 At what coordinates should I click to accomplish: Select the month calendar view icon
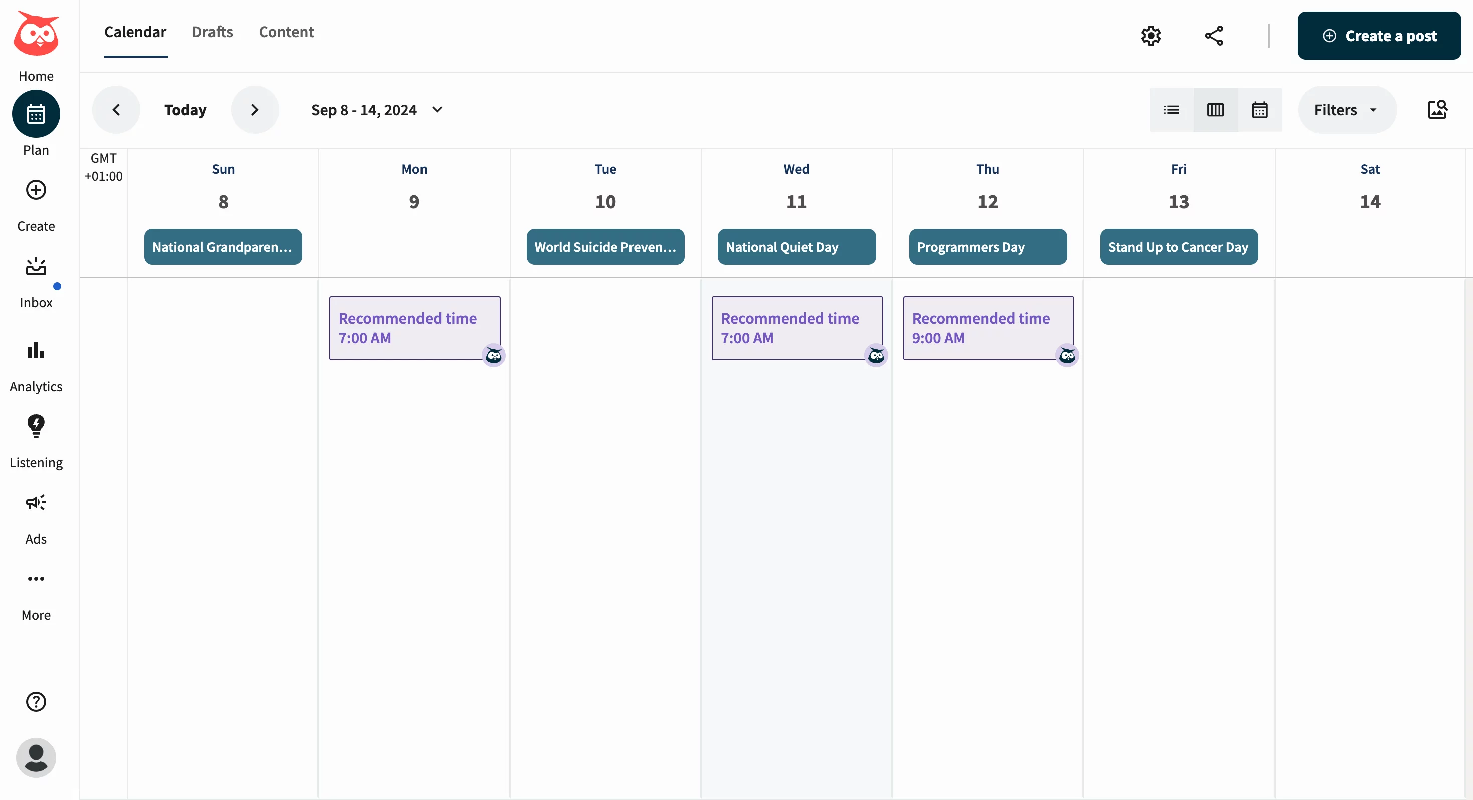(1260, 109)
